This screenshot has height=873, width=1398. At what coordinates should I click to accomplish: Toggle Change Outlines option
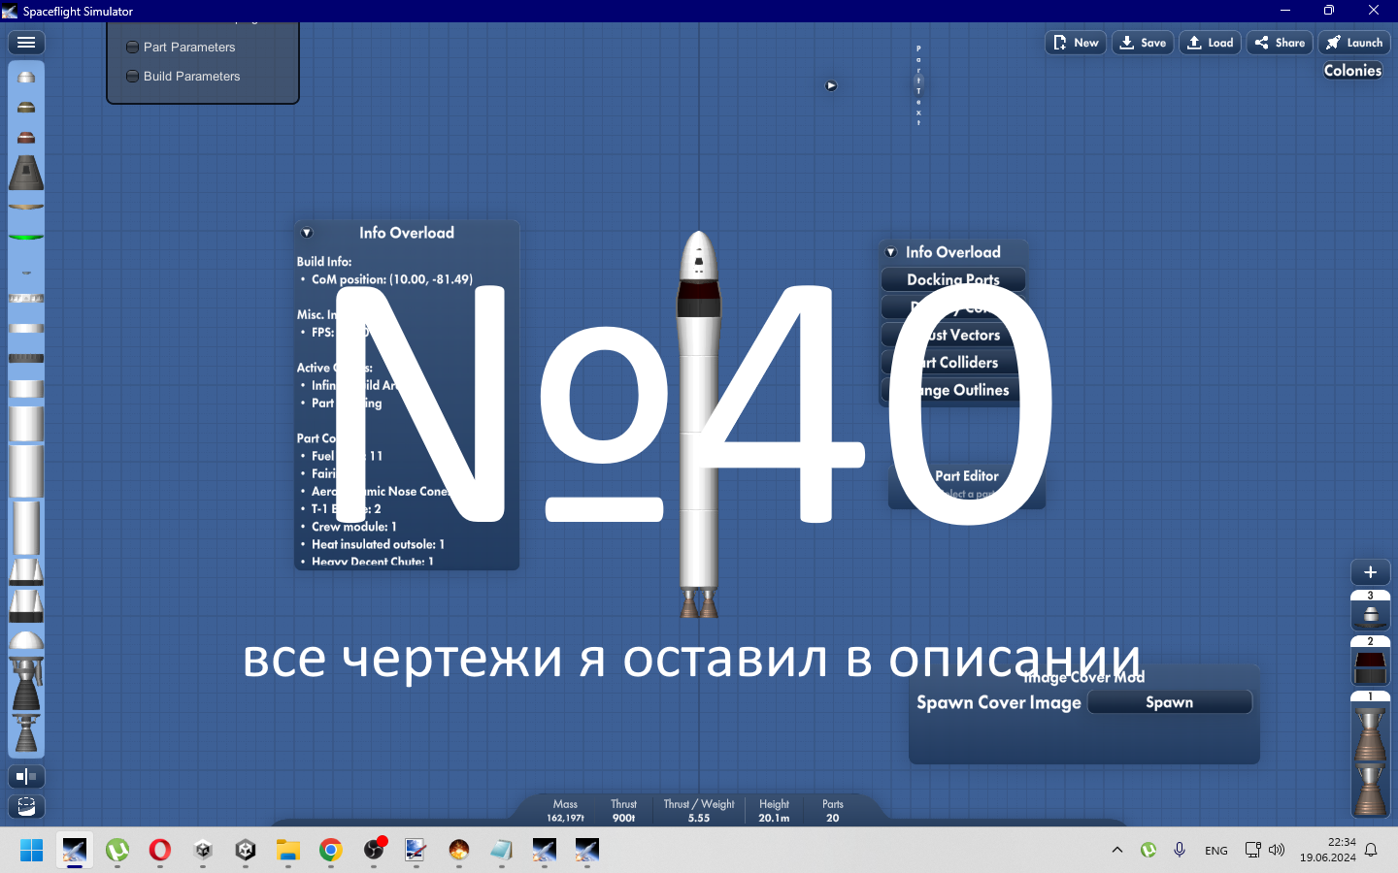coord(953,390)
